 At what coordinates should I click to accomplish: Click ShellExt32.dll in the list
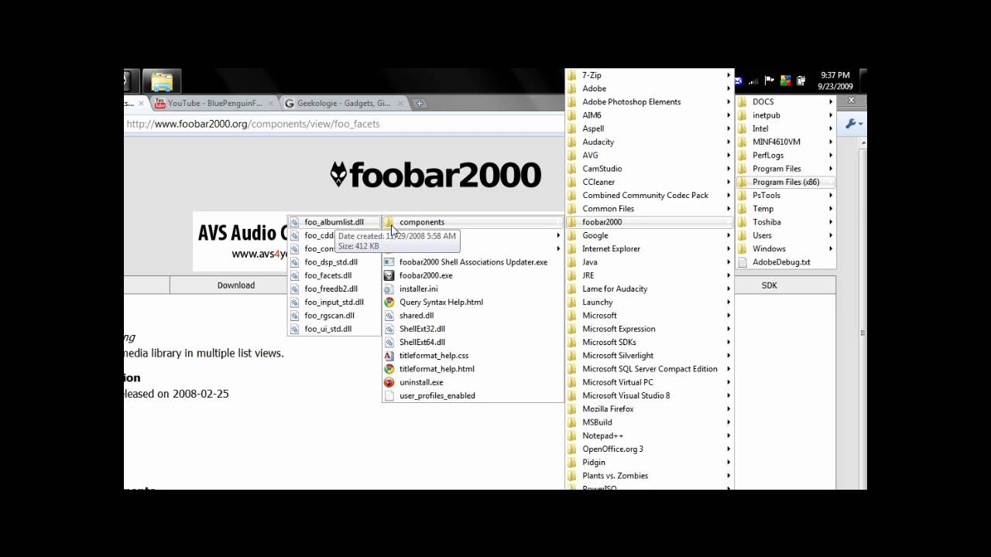click(472, 329)
